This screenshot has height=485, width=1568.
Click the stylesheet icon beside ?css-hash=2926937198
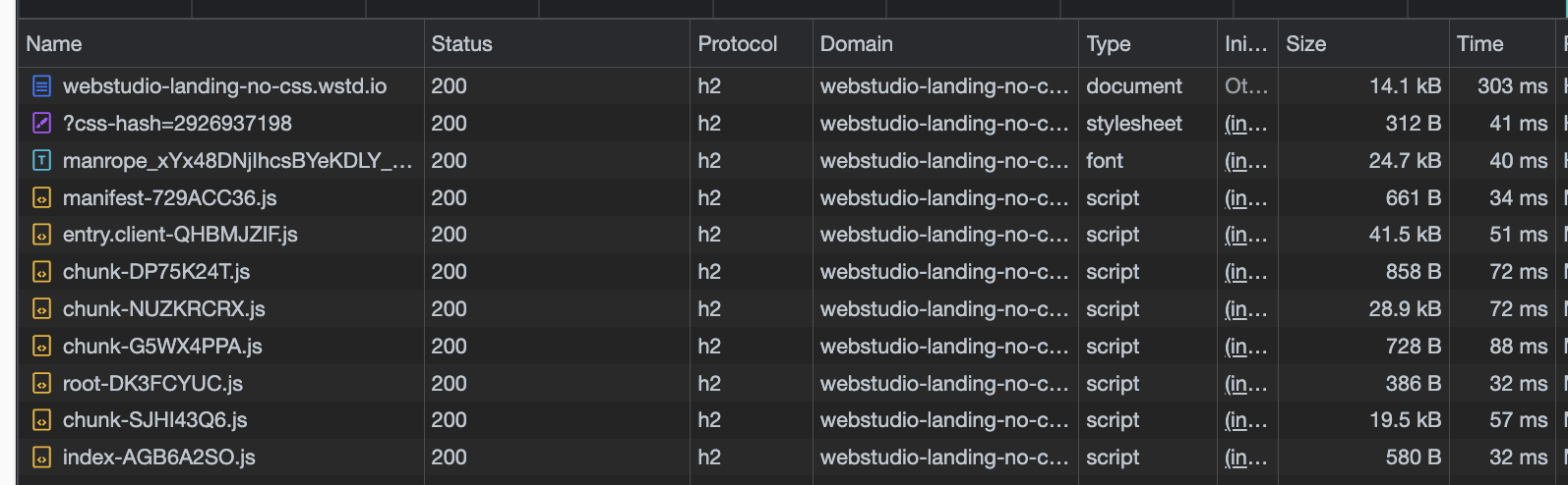[x=41, y=124]
